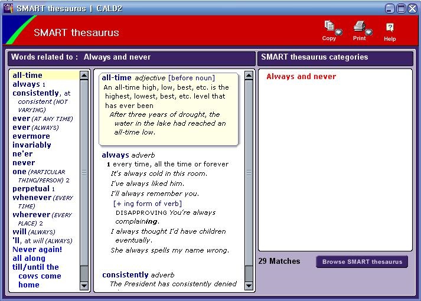Close the SMART thesaurus window
This screenshot has height=301, width=421.
point(412,8)
